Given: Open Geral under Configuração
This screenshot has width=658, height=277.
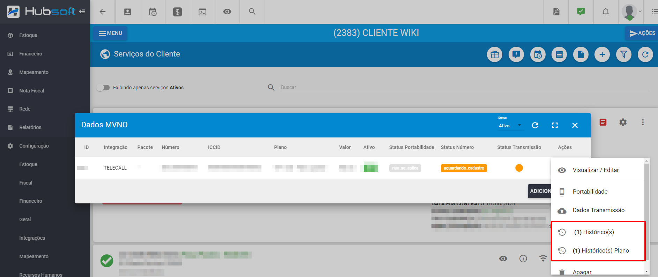Looking at the screenshot, I should click(25, 219).
